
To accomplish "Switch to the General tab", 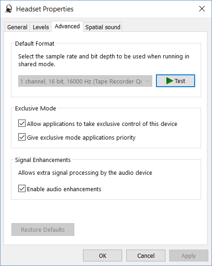I will pos(17,27).
